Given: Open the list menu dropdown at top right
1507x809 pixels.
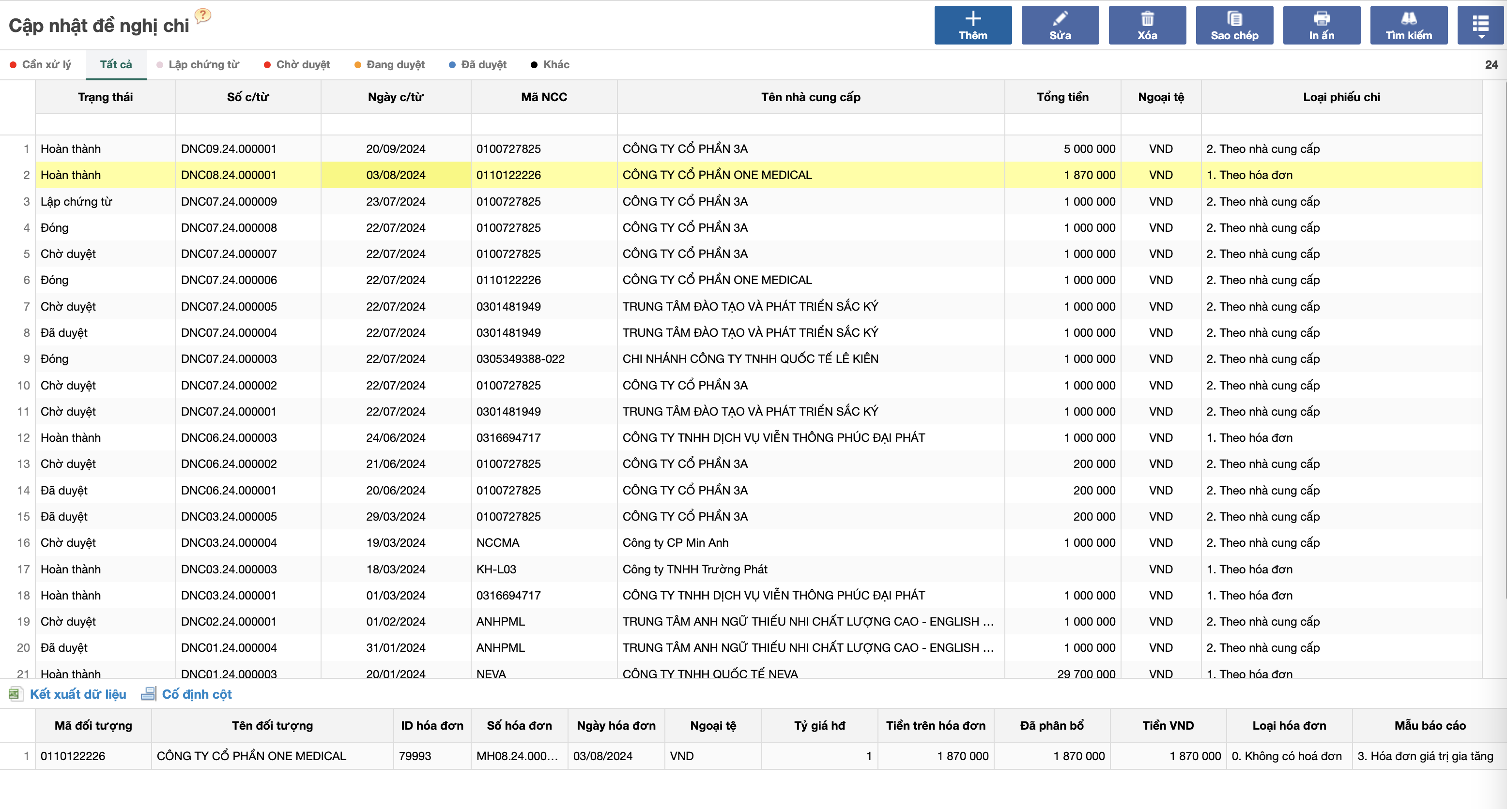Looking at the screenshot, I should tap(1480, 25).
